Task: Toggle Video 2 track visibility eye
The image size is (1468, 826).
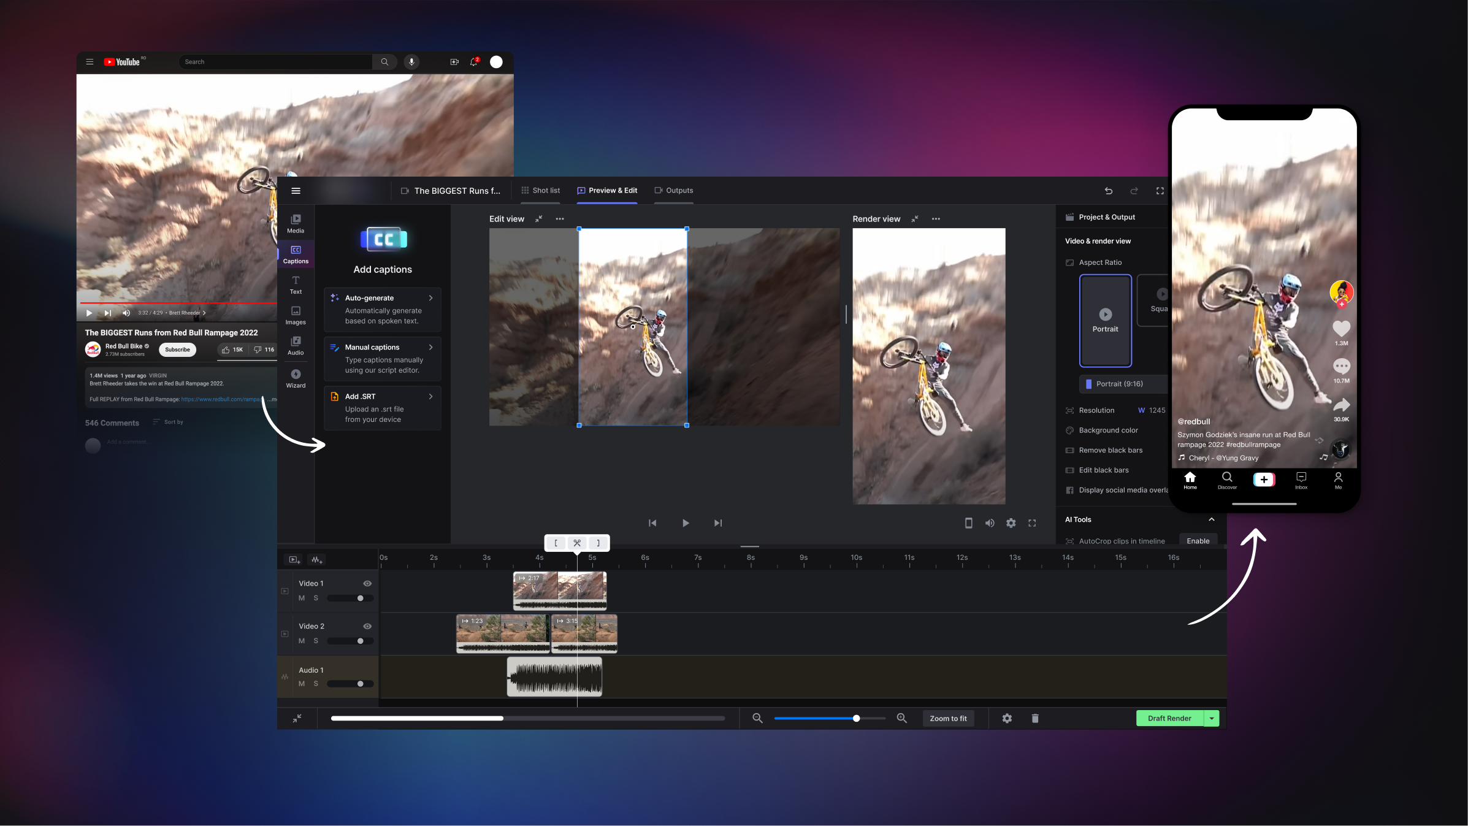Action: click(x=367, y=626)
